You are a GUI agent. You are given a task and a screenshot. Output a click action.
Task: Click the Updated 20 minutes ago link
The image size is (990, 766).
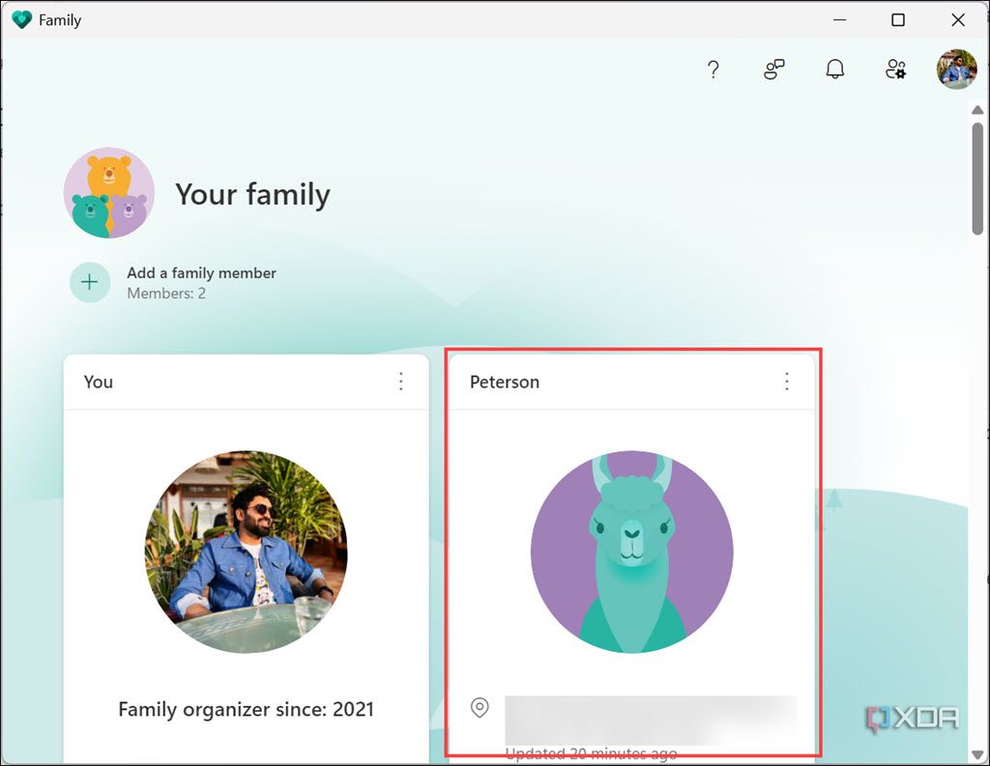tap(592, 752)
